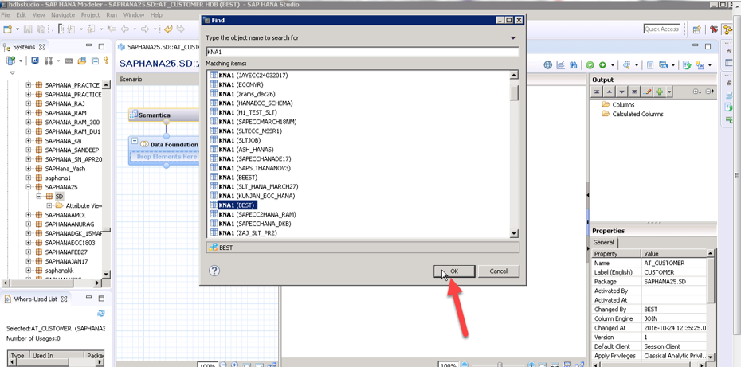The height and width of the screenshot is (367, 741).
Task: Click the Save disk icon in main toolbar
Action: tap(28, 29)
